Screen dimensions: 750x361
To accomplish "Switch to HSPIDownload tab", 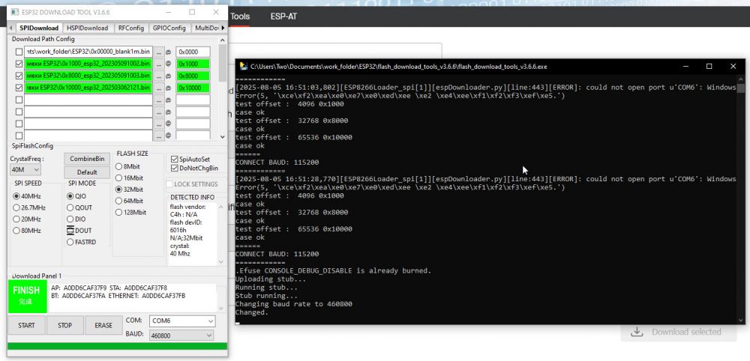I will pos(88,28).
